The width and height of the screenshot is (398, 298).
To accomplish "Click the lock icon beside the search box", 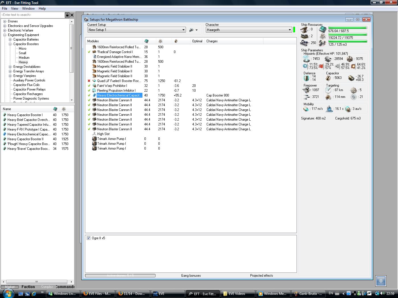I will pyautogui.click(x=67, y=15).
